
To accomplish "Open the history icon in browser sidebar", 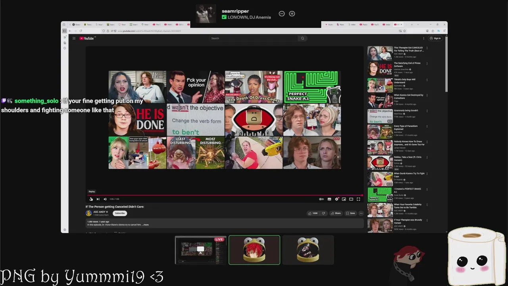I will (x=65, y=48).
